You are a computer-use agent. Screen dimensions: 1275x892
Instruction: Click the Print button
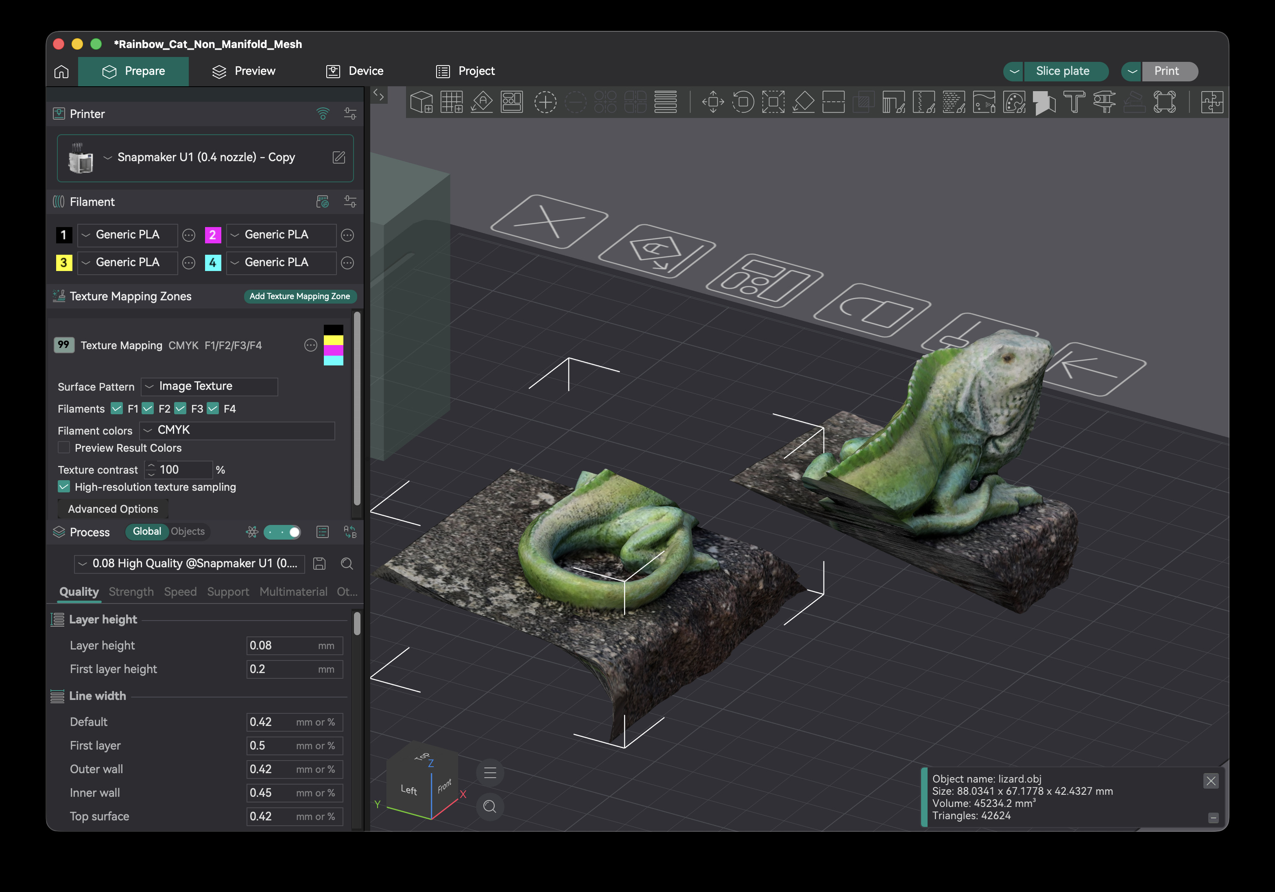point(1170,72)
